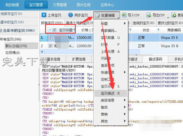
Task: Choose 定制工具 menu entry
Action: tap(111, 79)
